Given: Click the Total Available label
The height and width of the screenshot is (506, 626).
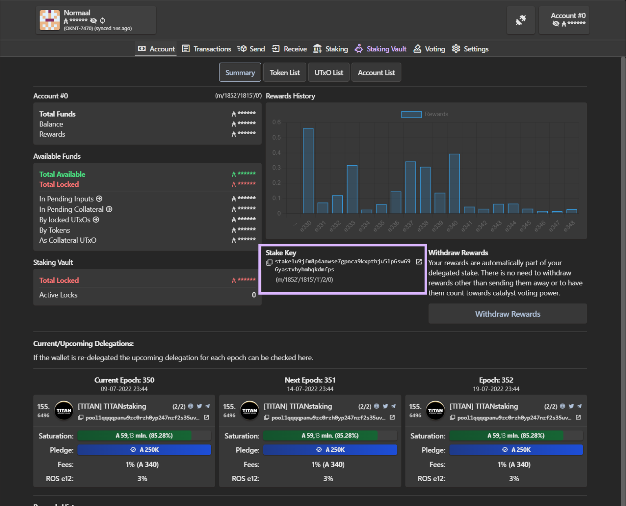Looking at the screenshot, I should click(x=62, y=174).
